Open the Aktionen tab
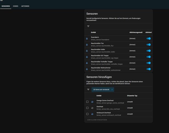Viewport: 169px width, 133px height. [25, 6]
